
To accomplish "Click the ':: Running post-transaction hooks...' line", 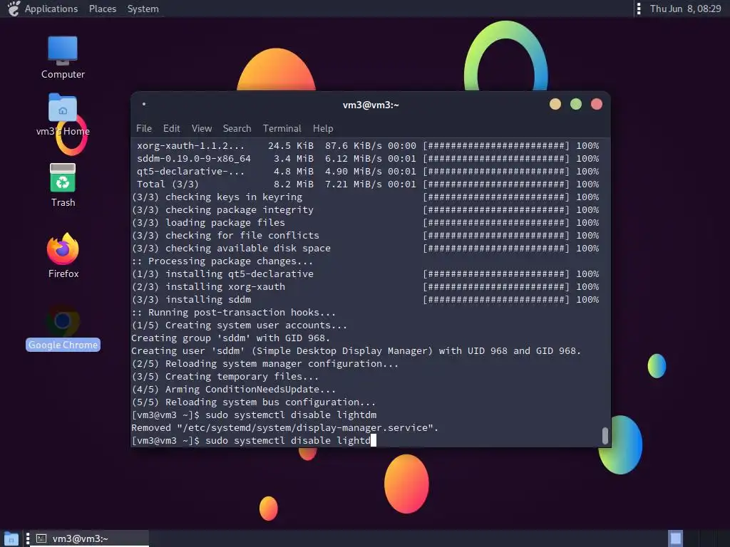I will click(233, 313).
